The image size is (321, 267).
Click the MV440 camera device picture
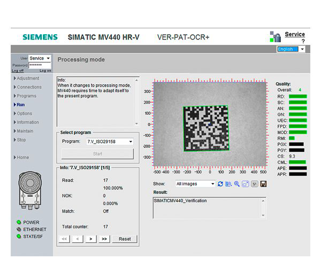(x=30, y=191)
